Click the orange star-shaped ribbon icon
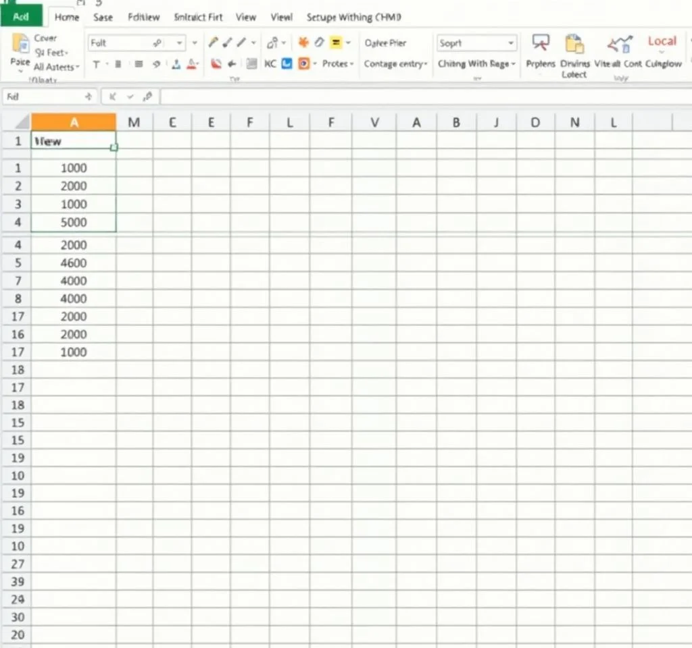The width and height of the screenshot is (692, 648). click(x=303, y=43)
